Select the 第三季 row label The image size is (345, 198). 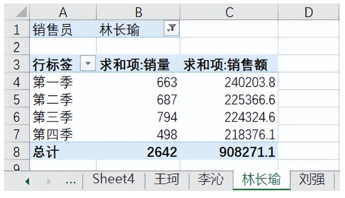point(63,116)
